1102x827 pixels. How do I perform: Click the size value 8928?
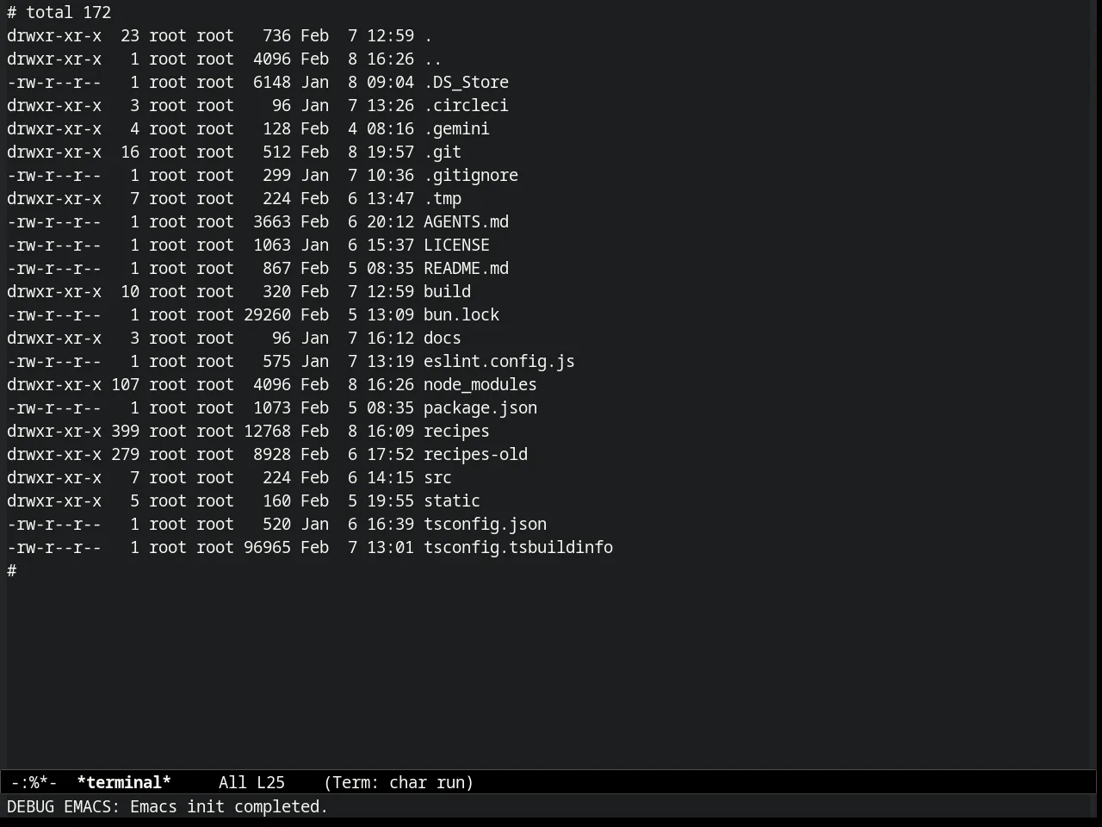coord(272,454)
